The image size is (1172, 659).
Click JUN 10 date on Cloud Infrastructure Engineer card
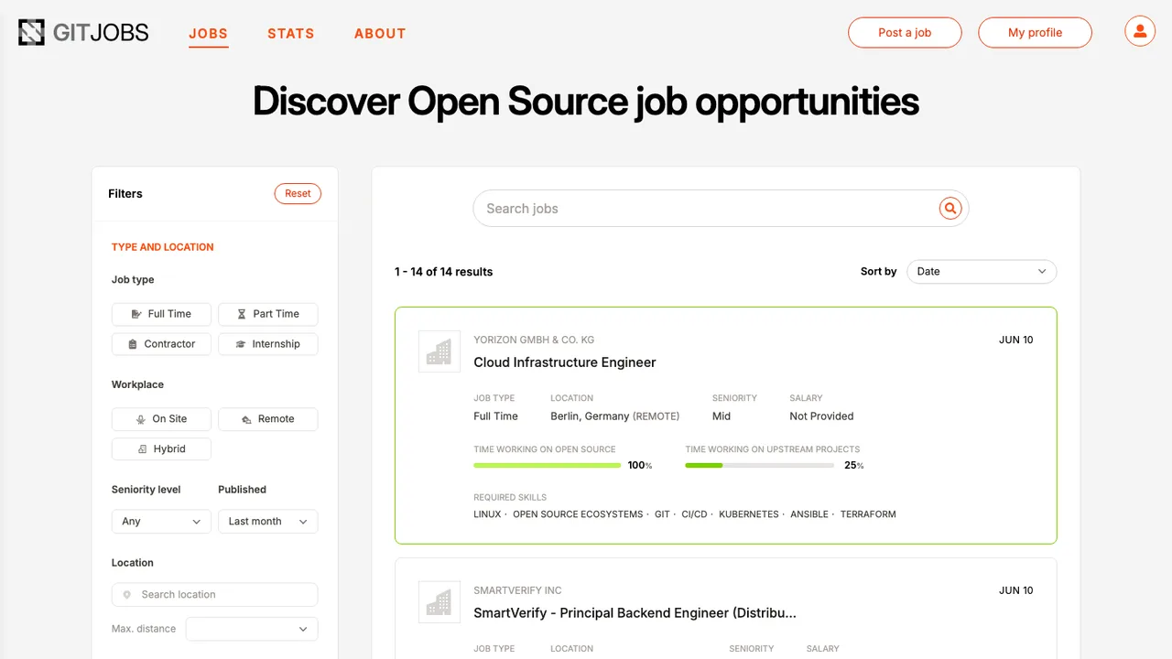pos(1016,340)
